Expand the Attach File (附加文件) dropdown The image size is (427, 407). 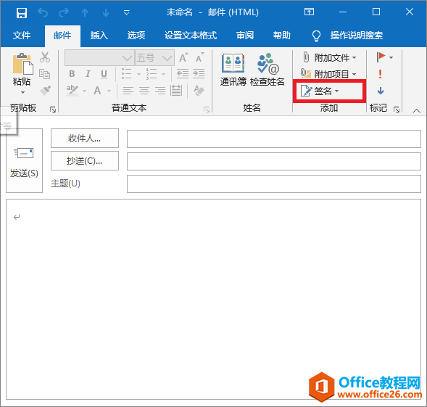click(354, 58)
